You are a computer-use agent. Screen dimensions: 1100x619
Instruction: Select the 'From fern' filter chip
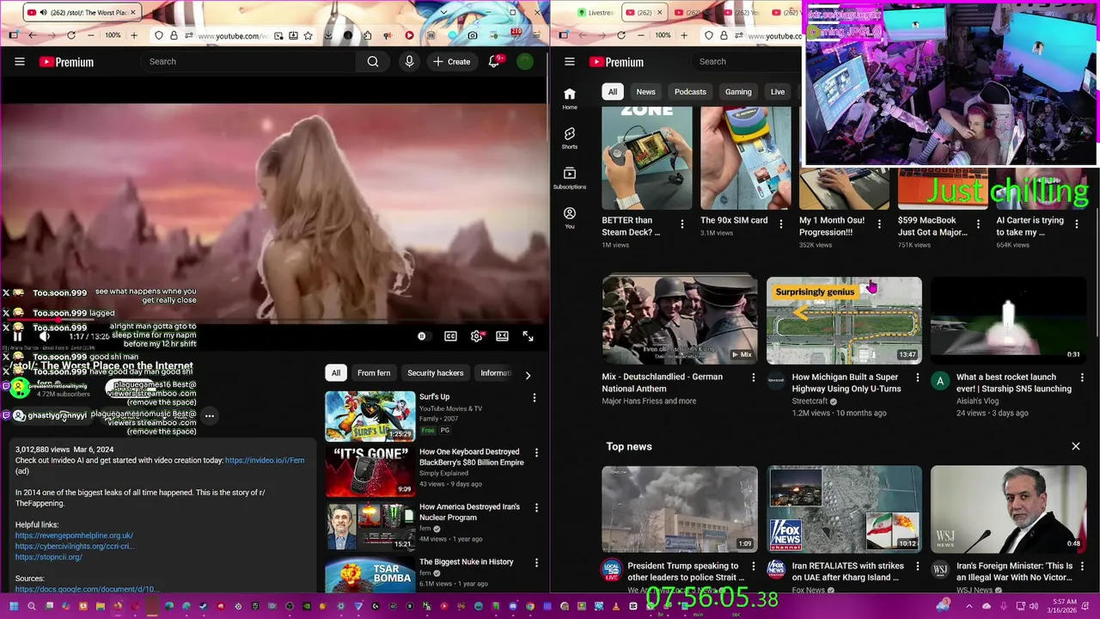(x=374, y=373)
